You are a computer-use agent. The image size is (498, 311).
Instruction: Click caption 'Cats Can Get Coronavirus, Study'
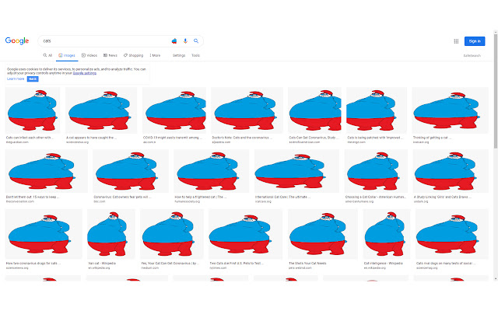click(x=314, y=138)
